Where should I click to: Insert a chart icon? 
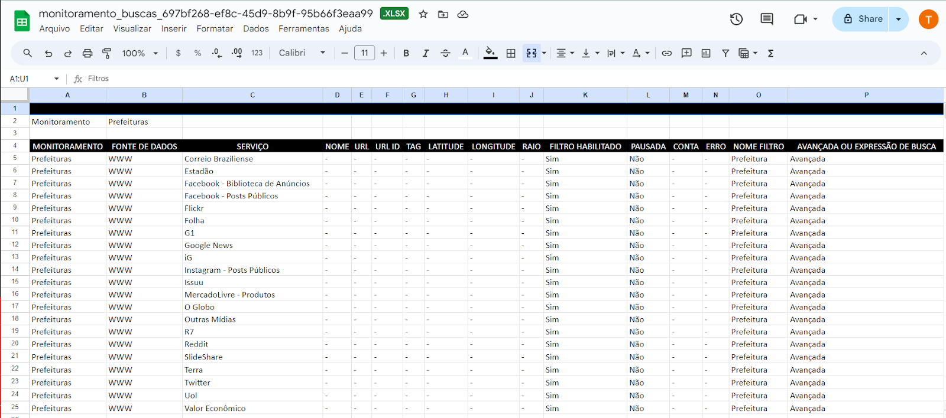point(706,53)
